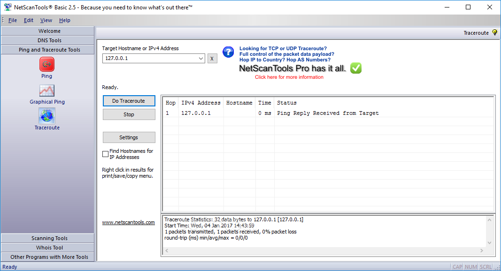The height and width of the screenshot is (271, 501).
Task: Click the SCRL indicator in status bar
Action: [x=486, y=267]
